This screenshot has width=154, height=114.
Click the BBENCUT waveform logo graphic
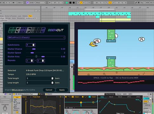[27, 30]
